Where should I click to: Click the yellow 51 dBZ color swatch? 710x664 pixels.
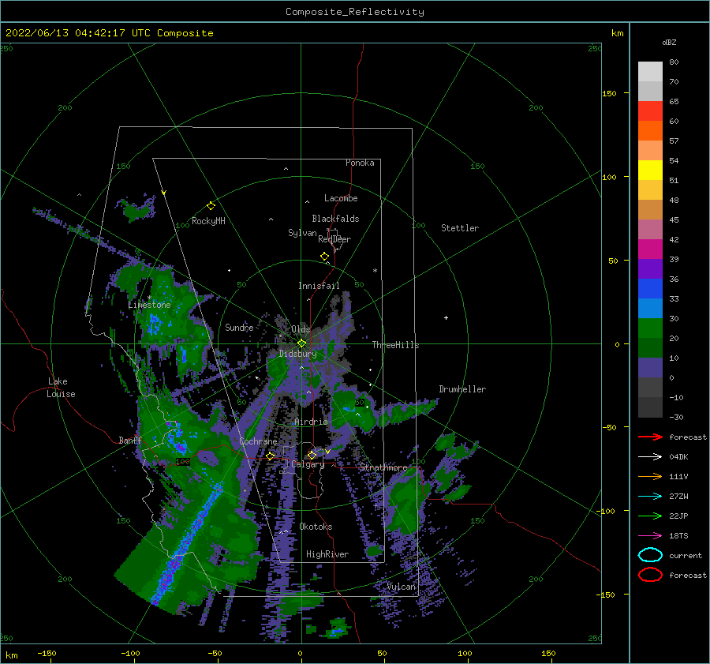point(650,170)
